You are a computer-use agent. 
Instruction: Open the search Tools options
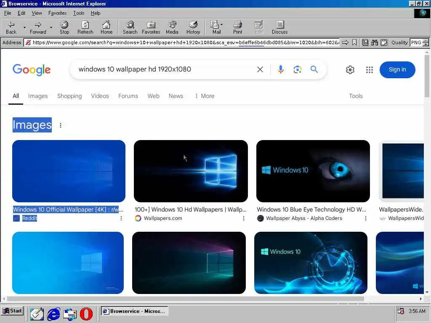point(356,96)
